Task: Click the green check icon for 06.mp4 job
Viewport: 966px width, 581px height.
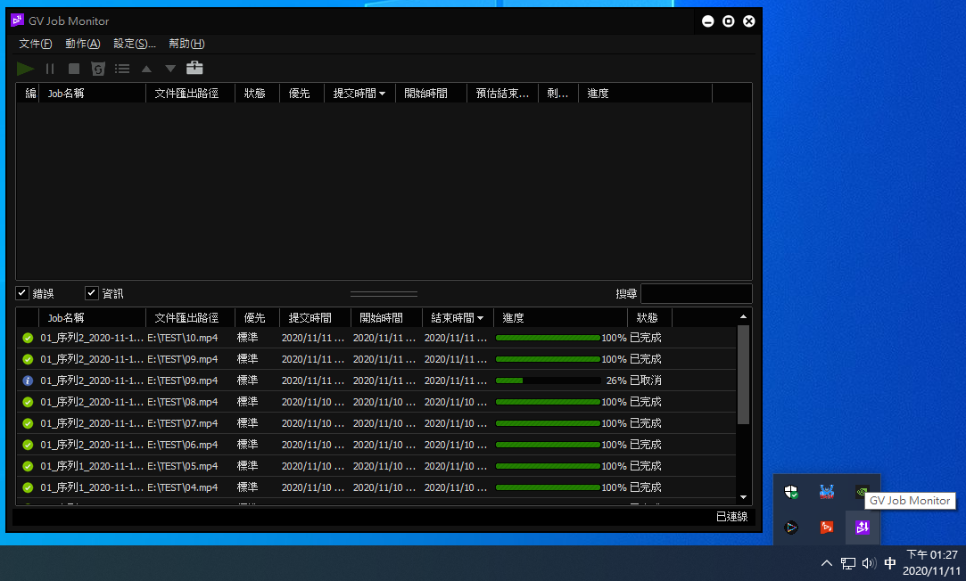Action: coord(28,445)
